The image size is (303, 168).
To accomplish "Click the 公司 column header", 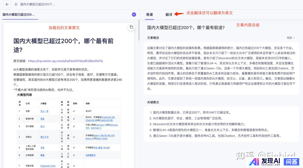I will (28, 103).
